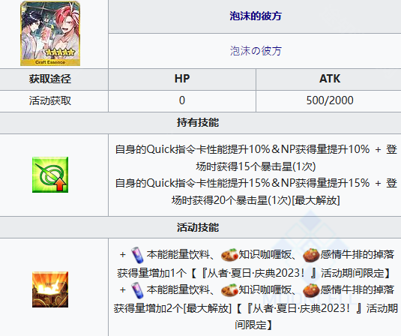Click the green Quick performance up skill icon
The height and width of the screenshot is (336, 401).
pos(50,175)
